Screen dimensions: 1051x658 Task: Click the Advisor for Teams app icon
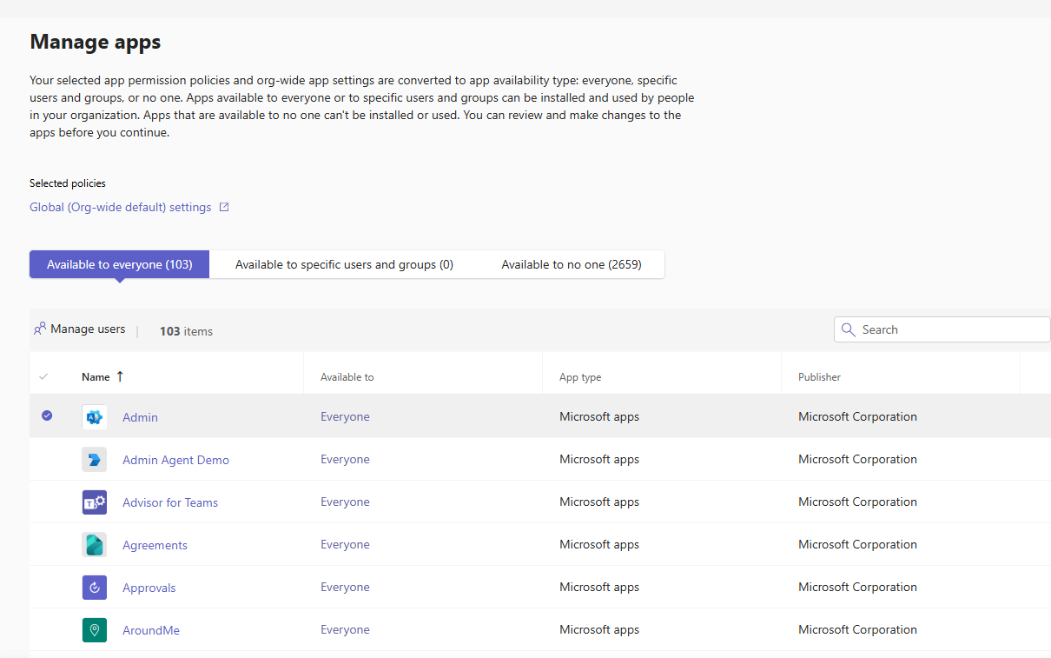coord(94,502)
